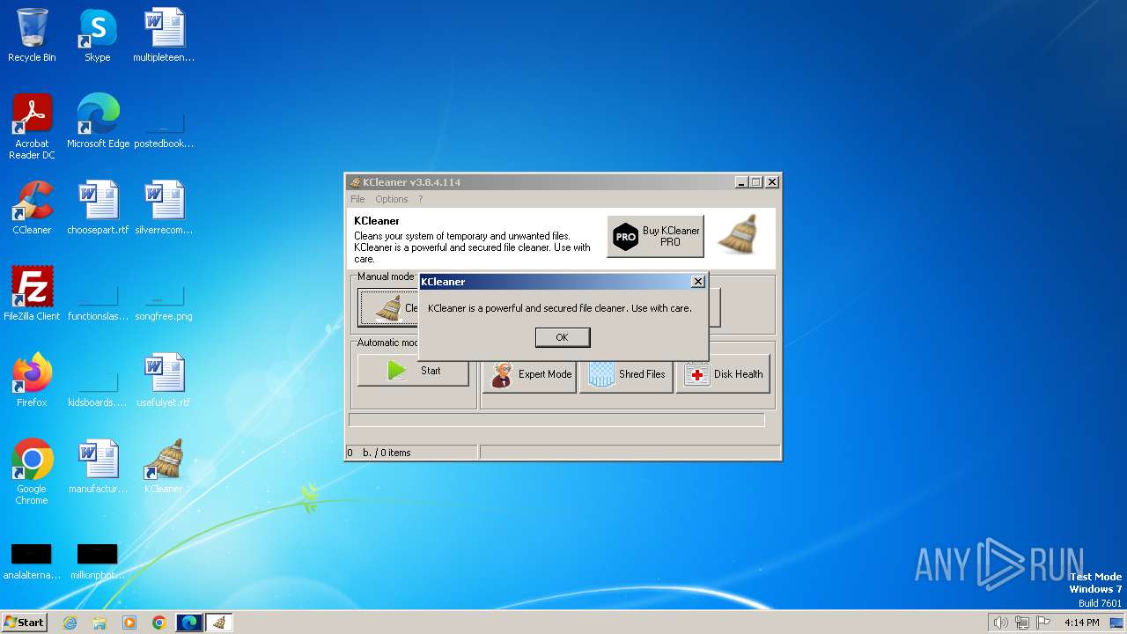Image resolution: width=1127 pixels, height=634 pixels.
Task: Open Internet Explorer from the taskbar
Action: [x=70, y=623]
